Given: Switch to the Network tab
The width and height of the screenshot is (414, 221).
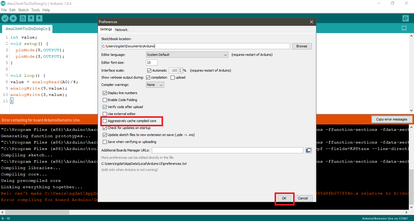Looking at the screenshot, I should [x=121, y=29].
